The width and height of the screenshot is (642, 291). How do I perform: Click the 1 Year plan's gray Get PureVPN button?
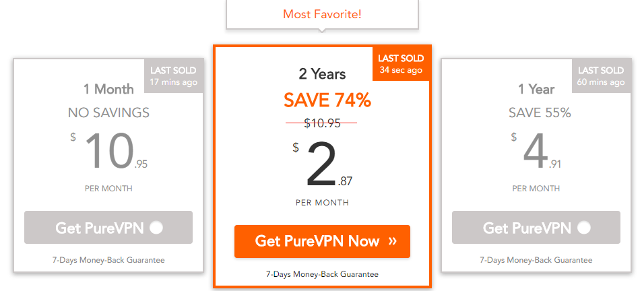click(x=536, y=228)
